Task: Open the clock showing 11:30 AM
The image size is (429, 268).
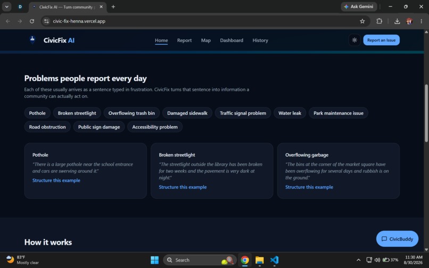Action: [x=414, y=260]
